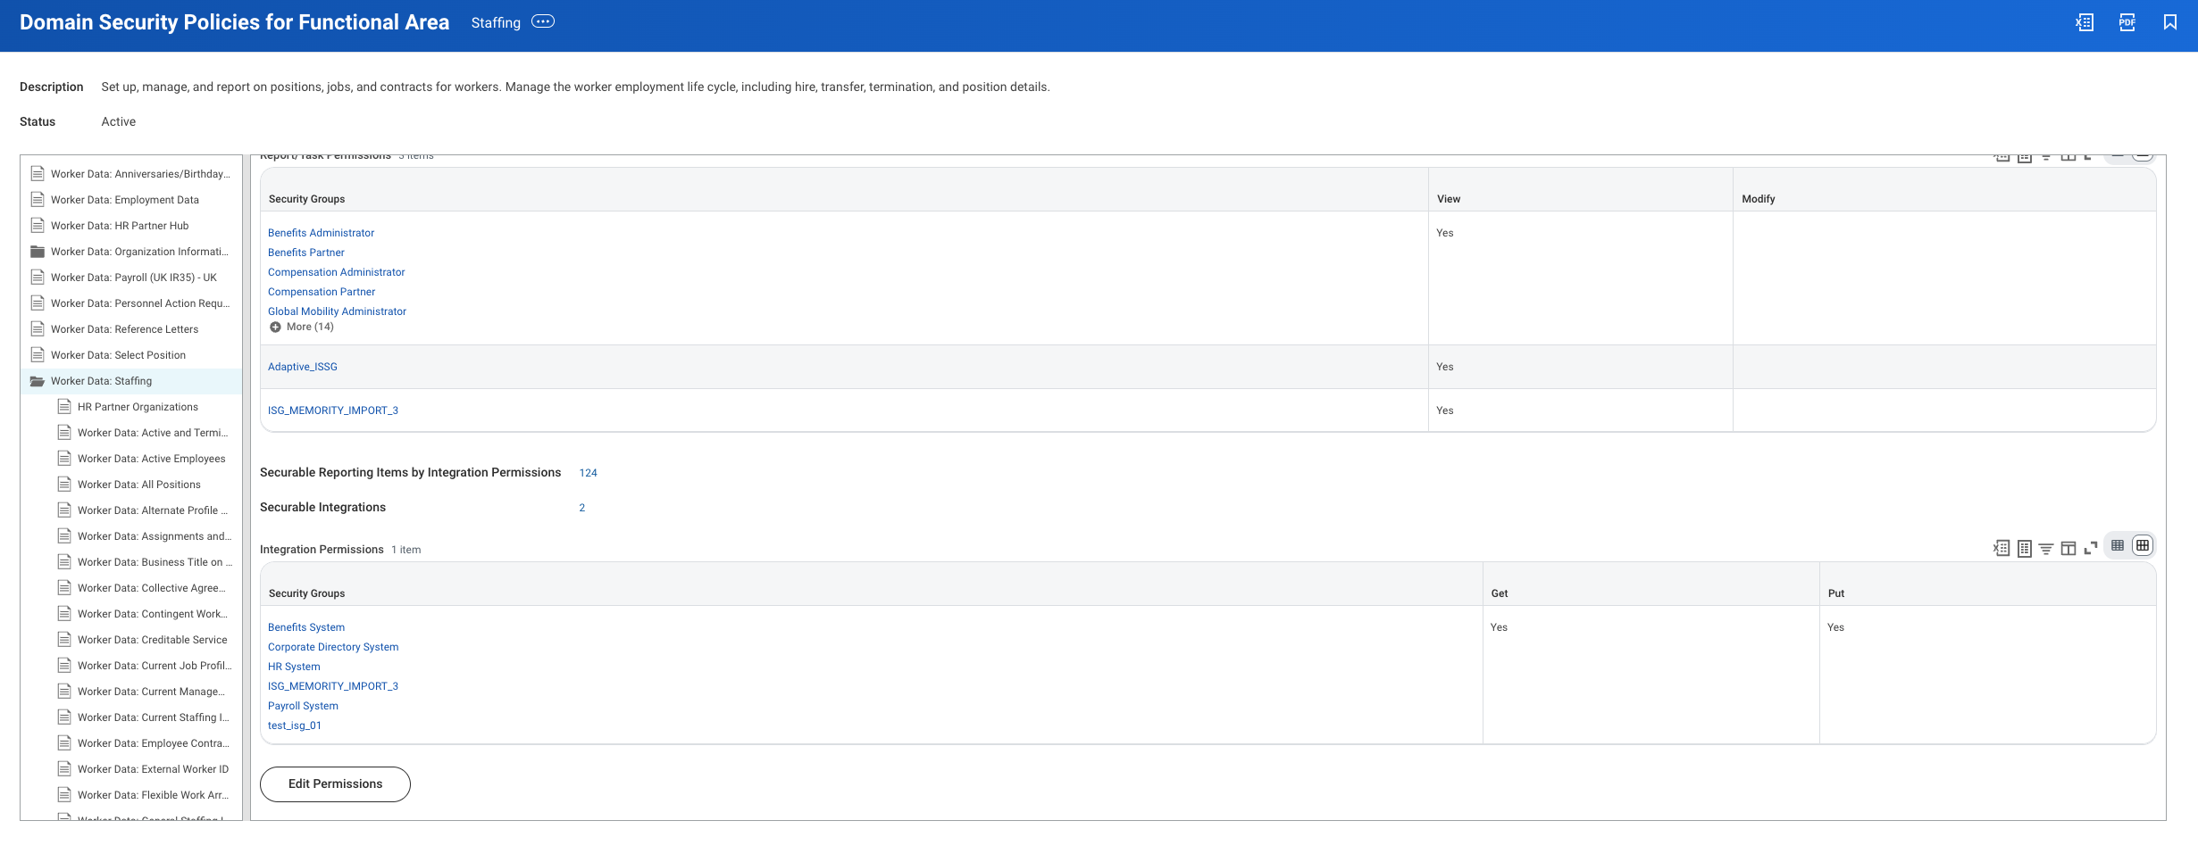Viewport: 2198px width, 854px height.
Task: Export Integration Permissions table to Excel
Action: pyautogui.click(x=2002, y=548)
